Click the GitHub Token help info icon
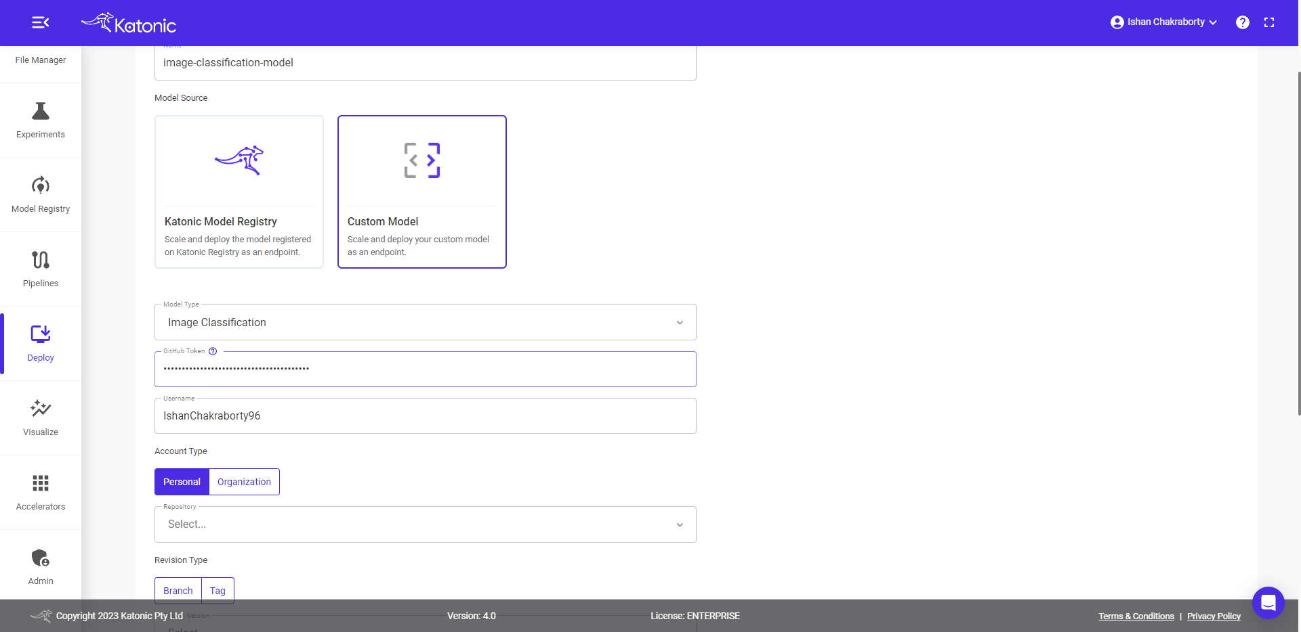 (x=213, y=351)
